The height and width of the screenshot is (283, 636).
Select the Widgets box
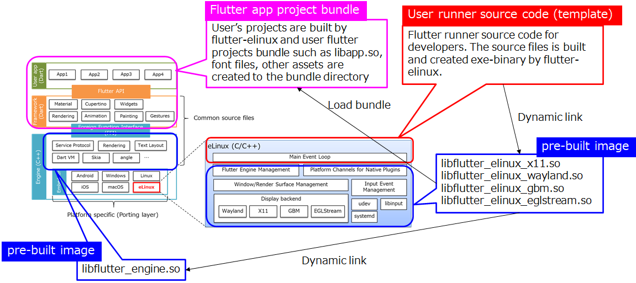[129, 104]
